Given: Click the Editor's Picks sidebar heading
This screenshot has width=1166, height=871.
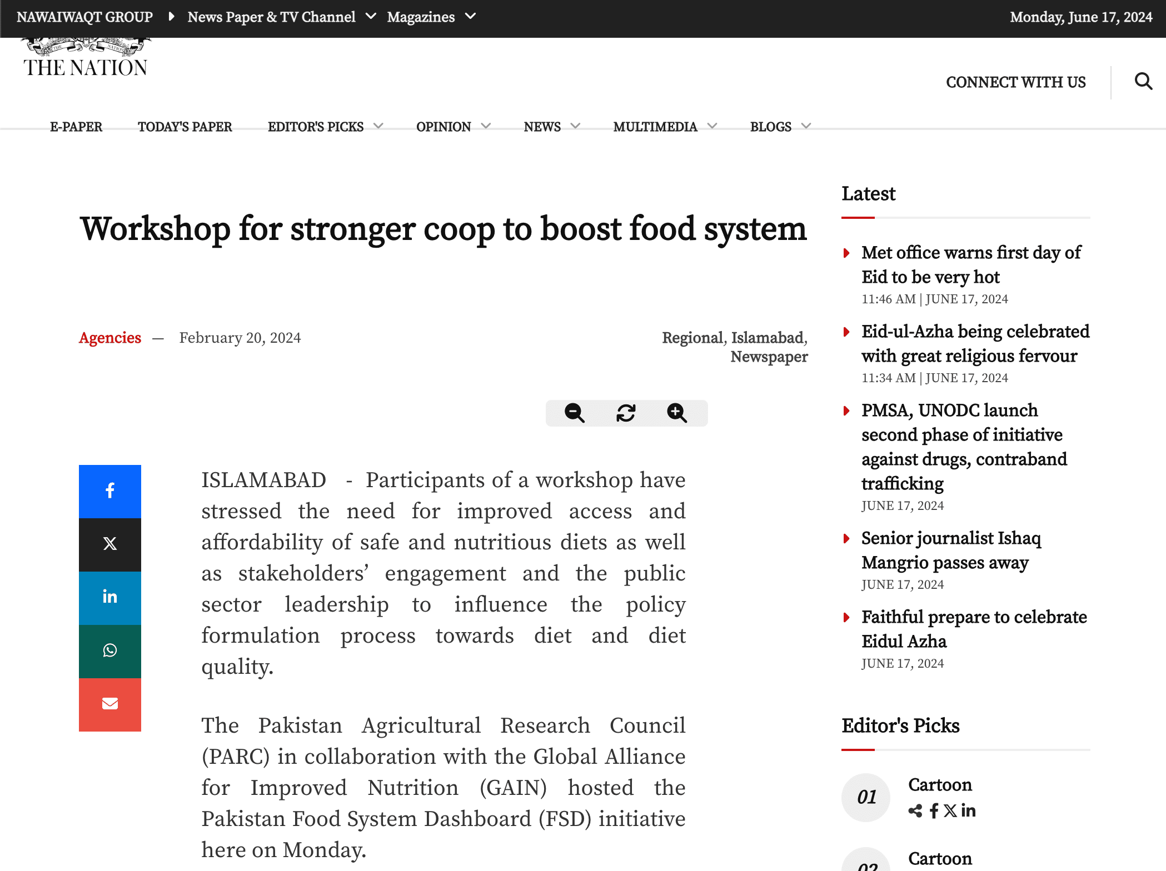Looking at the screenshot, I should point(900,725).
